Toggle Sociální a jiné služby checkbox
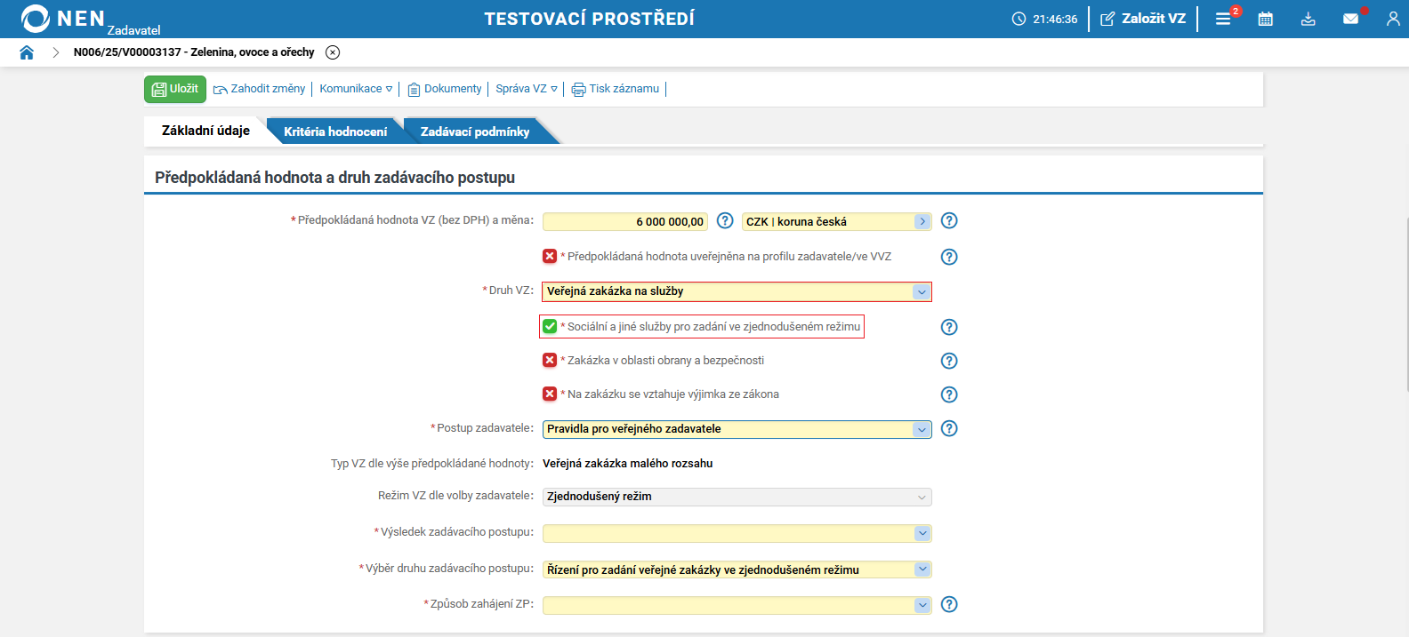1409x637 pixels. tap(550, 327)
